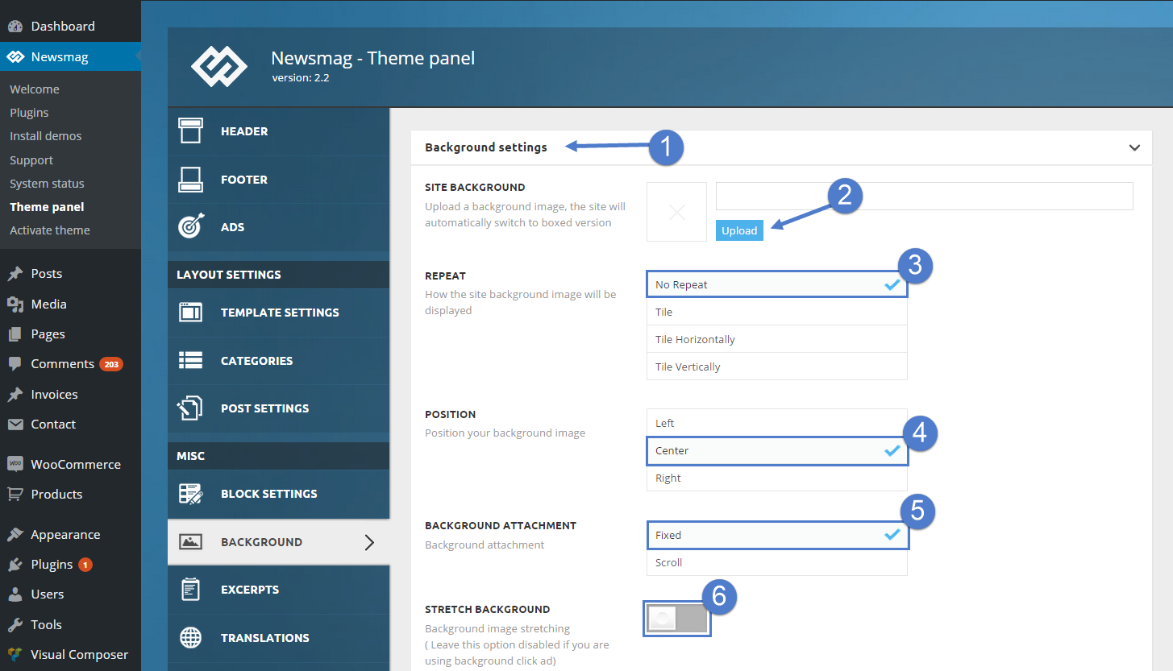Click the 203 comments count badge
The image size is (1173, 671).
(x=111, y=364)
